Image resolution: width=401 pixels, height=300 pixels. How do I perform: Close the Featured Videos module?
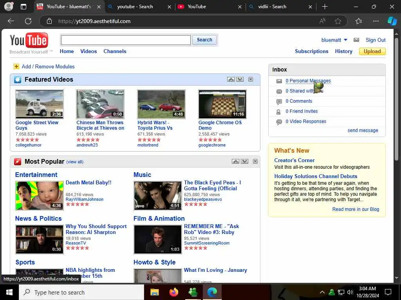tap(251, 79)
